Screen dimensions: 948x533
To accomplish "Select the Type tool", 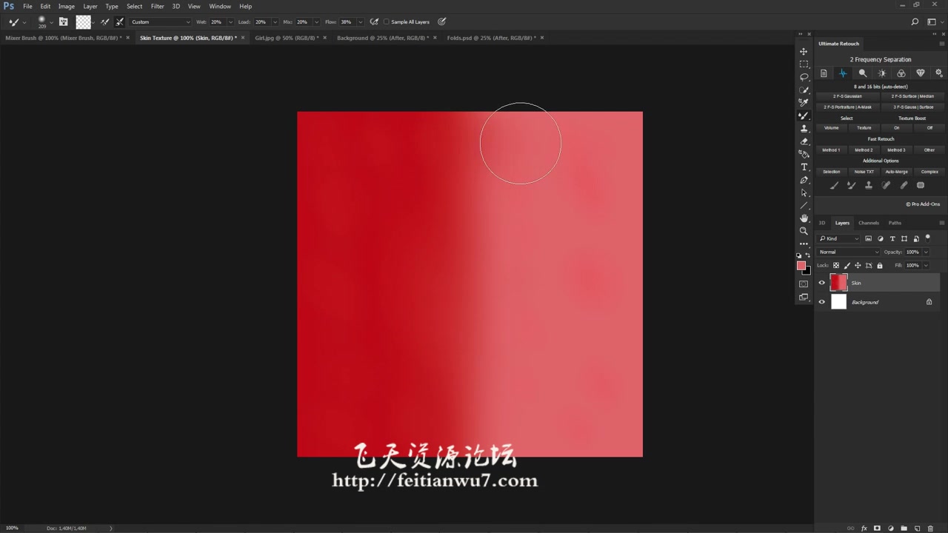I will coord(804,167).
